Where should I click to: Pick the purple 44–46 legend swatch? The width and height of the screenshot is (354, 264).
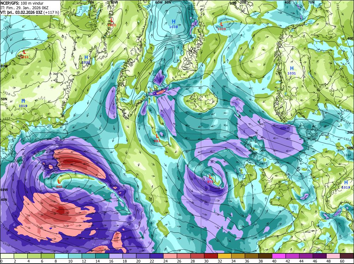click(x=306, y=256)
